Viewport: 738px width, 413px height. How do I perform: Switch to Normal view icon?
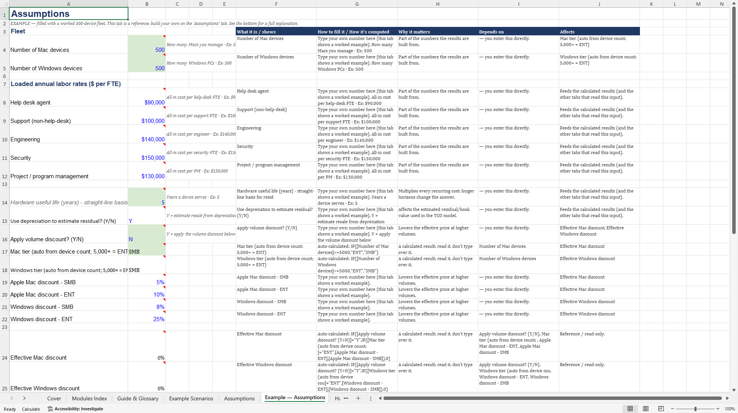click(x=630, y=409)
